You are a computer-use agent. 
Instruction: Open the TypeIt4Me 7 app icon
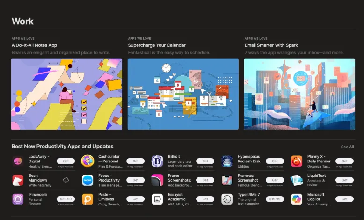227,199
